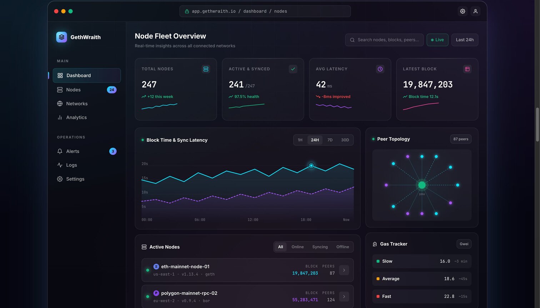Click the Gwei unit button
540x308 pixels.
[x=464, y=244]
